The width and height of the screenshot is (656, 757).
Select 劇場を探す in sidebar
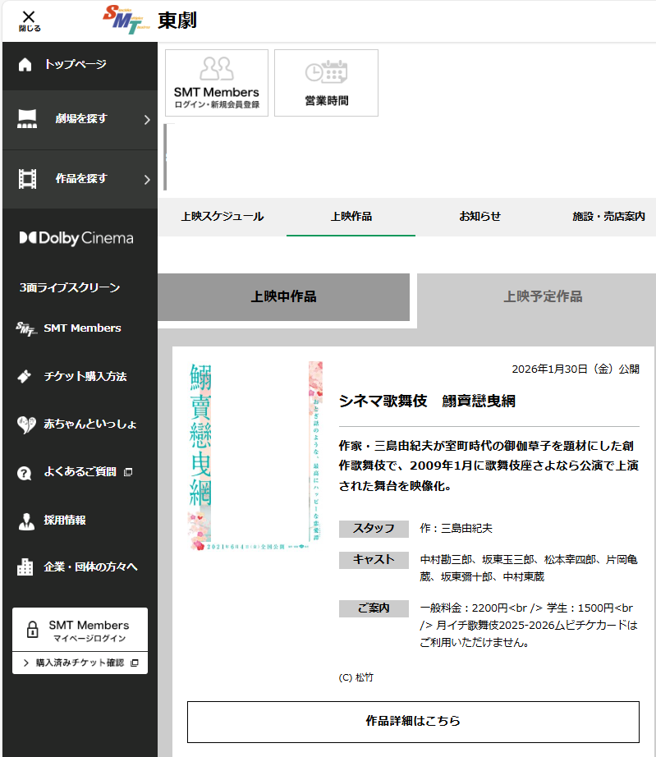81,119
